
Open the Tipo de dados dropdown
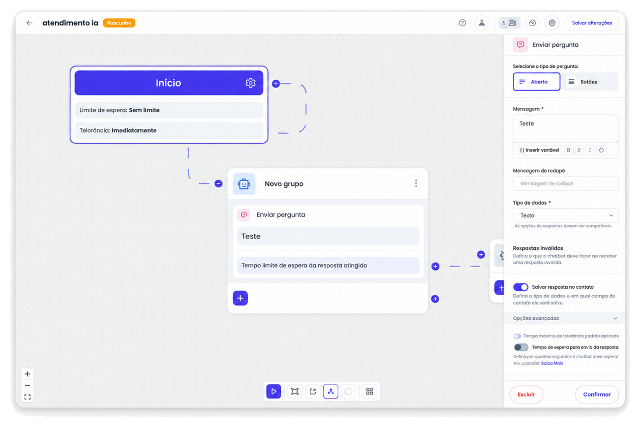pyautogui.click(x=566, y=215)
